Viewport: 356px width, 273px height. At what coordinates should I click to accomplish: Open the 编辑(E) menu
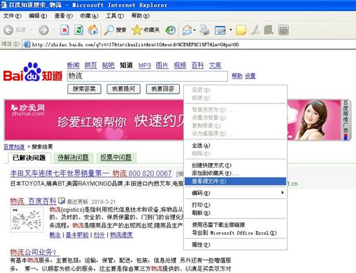coord(38,16)
